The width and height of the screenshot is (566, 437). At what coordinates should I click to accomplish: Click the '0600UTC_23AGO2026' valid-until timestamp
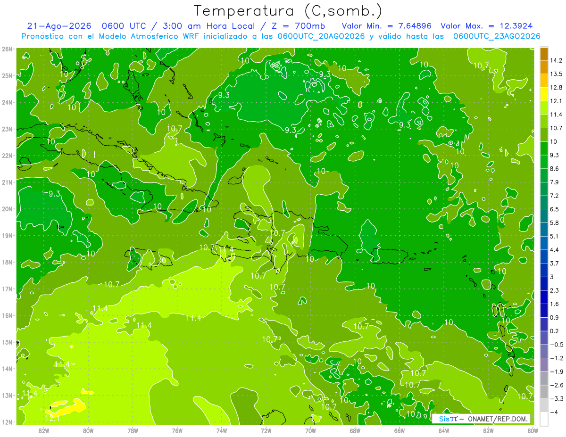point(496,36)
